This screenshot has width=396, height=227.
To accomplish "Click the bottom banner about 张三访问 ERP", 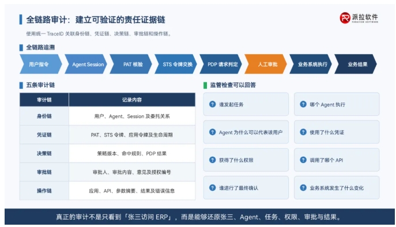I will 199,217.
